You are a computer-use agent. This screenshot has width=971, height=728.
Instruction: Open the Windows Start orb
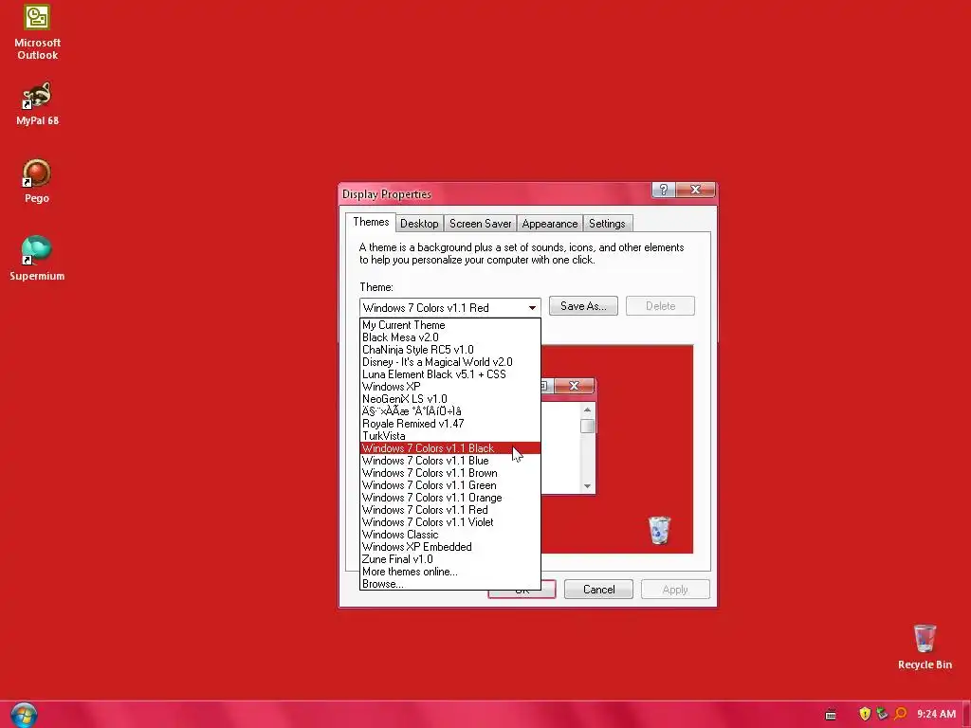[24, 715]
